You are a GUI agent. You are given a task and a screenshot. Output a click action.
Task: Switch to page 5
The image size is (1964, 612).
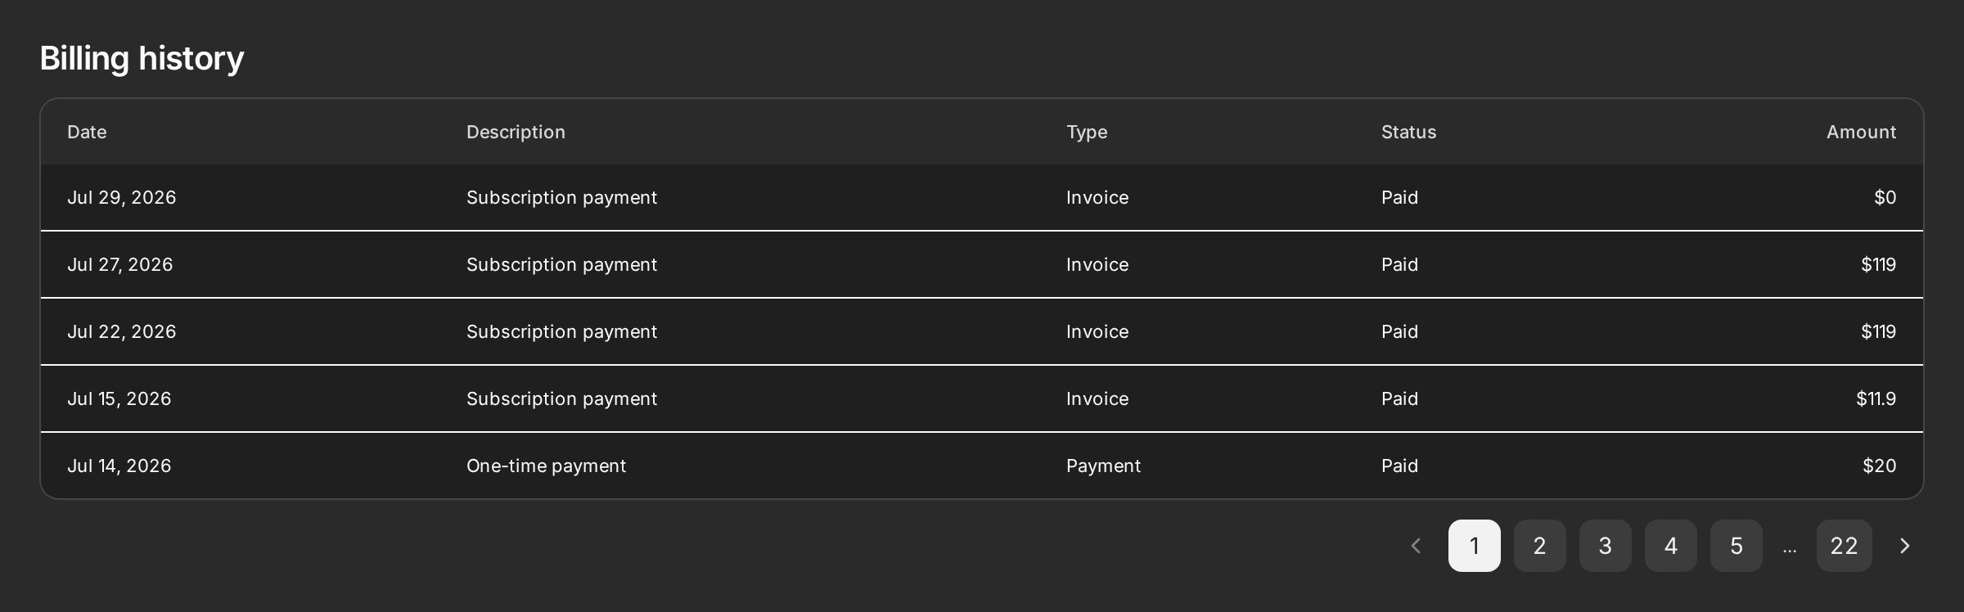point(1736,546)
